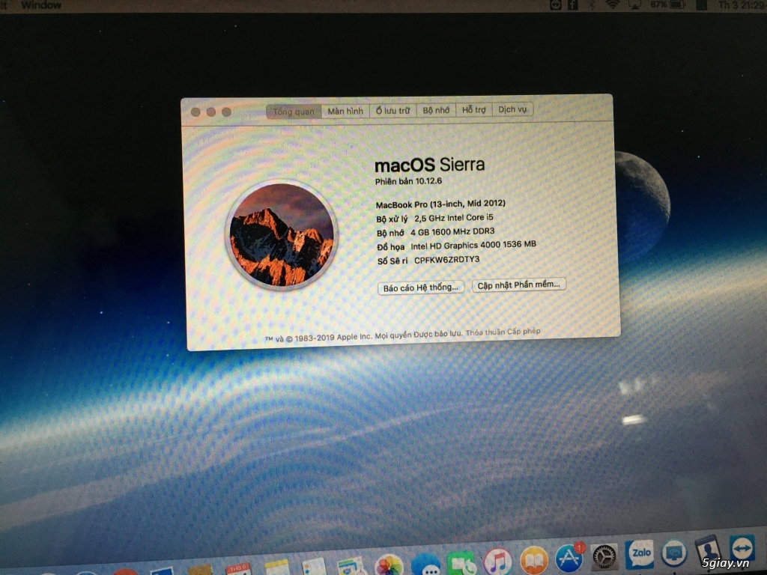Click the 4 GB 1600 MHz DDR3 value
Screen dimensions: 767x575
click(x=452, y=231)
